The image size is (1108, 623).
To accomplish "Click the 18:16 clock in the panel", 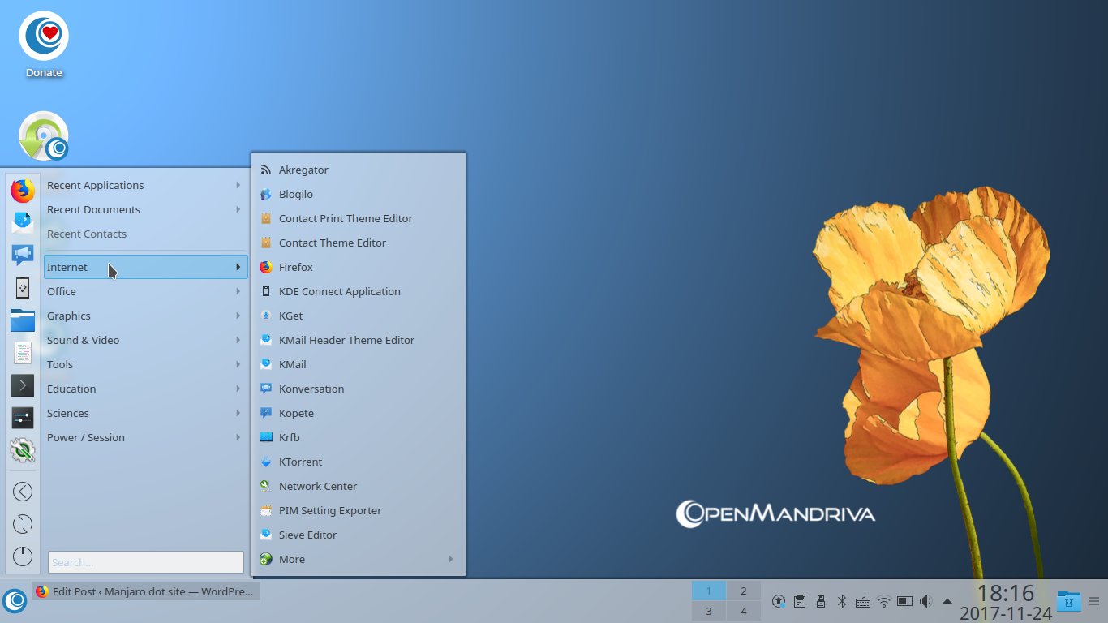I will (1006, 593).
